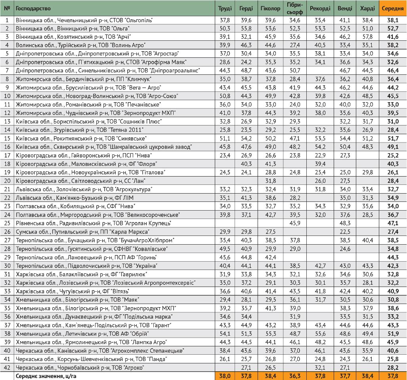The height and width of the screenshot is (380, 407).
Task: Select the Гіколор column header
Action: [x=270, y=8]
